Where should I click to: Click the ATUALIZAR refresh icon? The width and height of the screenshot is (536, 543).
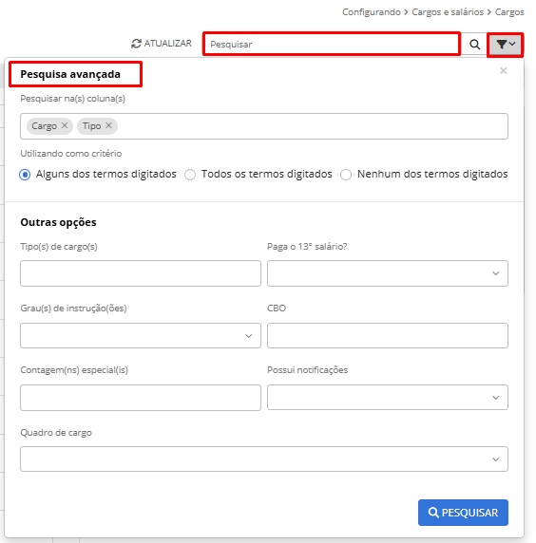click(x=136, y=44)
